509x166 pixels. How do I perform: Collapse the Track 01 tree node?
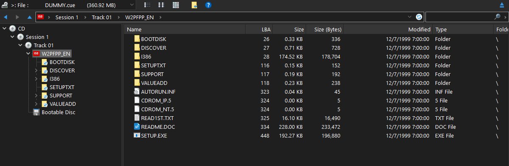(x=20, y=45)
